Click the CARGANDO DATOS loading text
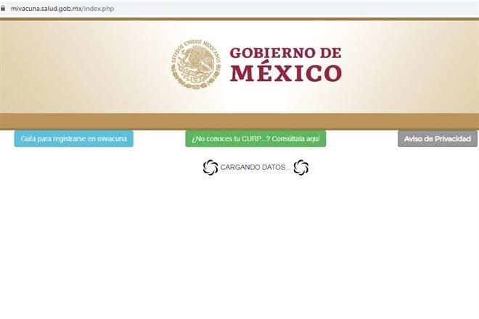479x319 pixels. [255, 167]
